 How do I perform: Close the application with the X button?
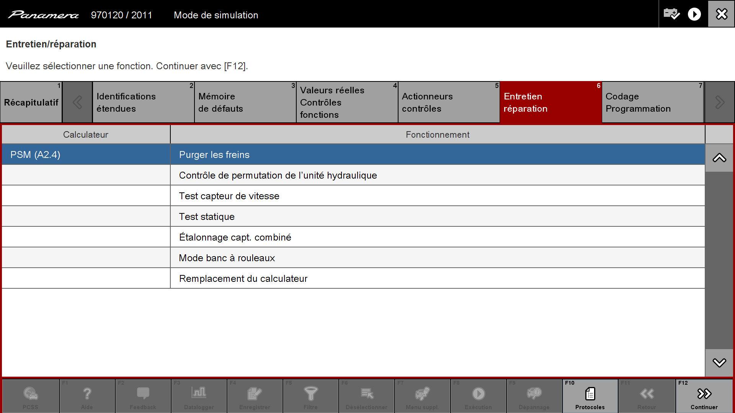(721, 14)
